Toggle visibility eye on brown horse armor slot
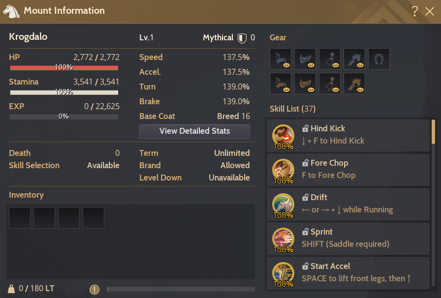 point(286,89)
